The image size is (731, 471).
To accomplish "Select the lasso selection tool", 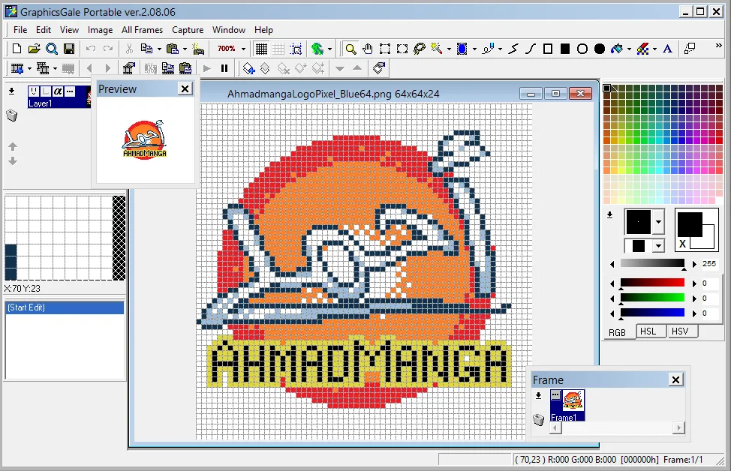I will coord(420,49).
